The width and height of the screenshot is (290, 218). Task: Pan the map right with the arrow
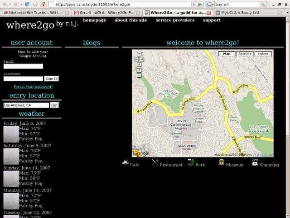[x=142, y=59]
